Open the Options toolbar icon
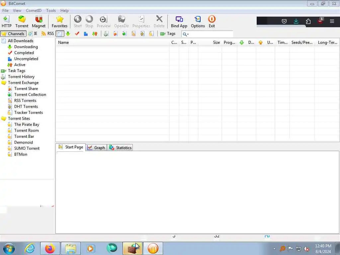Image resolution: width=340 pixels, height=255 pixels. [x=198, y=22]
